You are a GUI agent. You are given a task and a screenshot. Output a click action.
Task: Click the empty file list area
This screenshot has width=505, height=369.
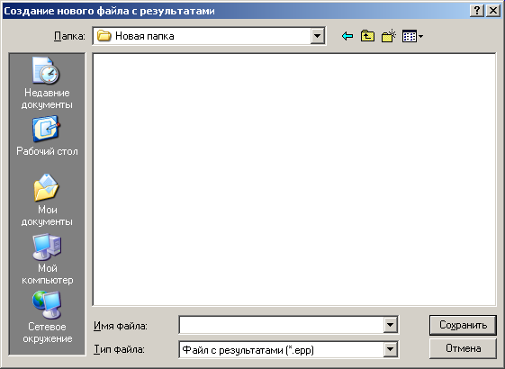click(294, 179)
